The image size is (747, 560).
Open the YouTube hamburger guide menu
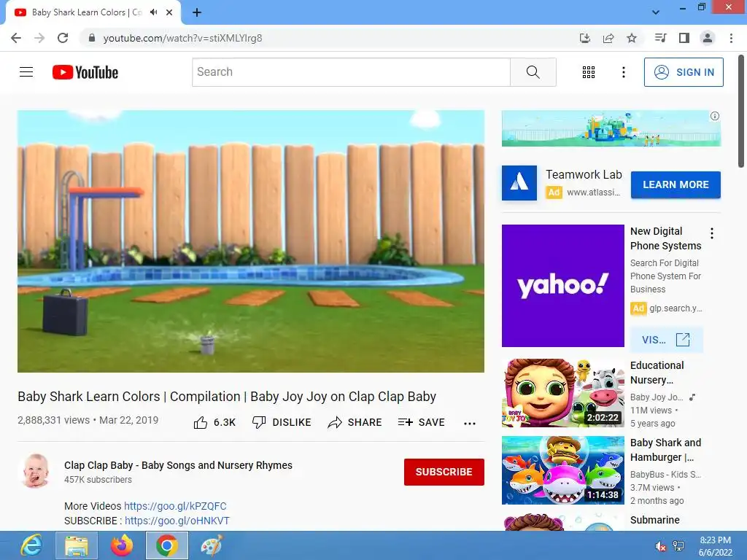coord(26,72)
